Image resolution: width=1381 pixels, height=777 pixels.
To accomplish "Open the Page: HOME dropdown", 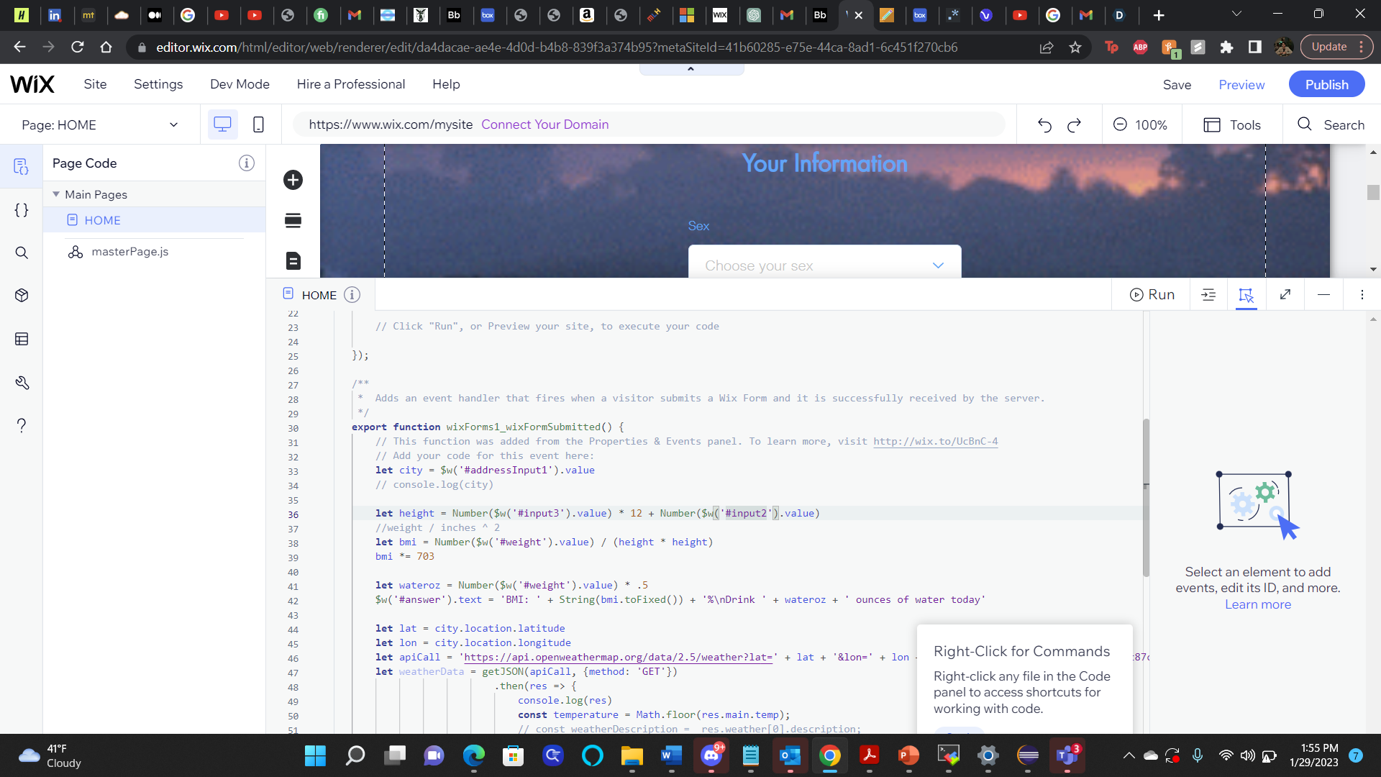I will pos(100,124).
